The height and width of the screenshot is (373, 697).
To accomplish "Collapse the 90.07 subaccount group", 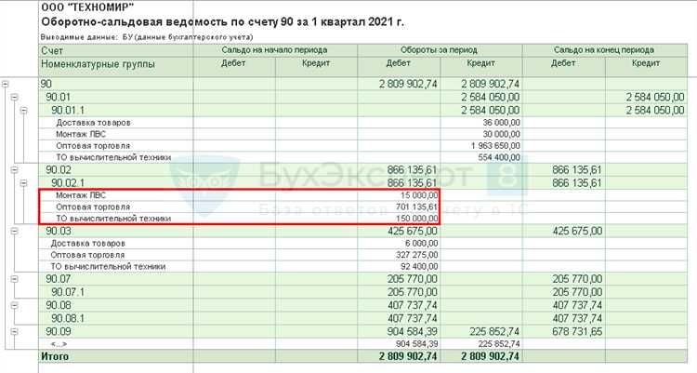I will (14, 279).
